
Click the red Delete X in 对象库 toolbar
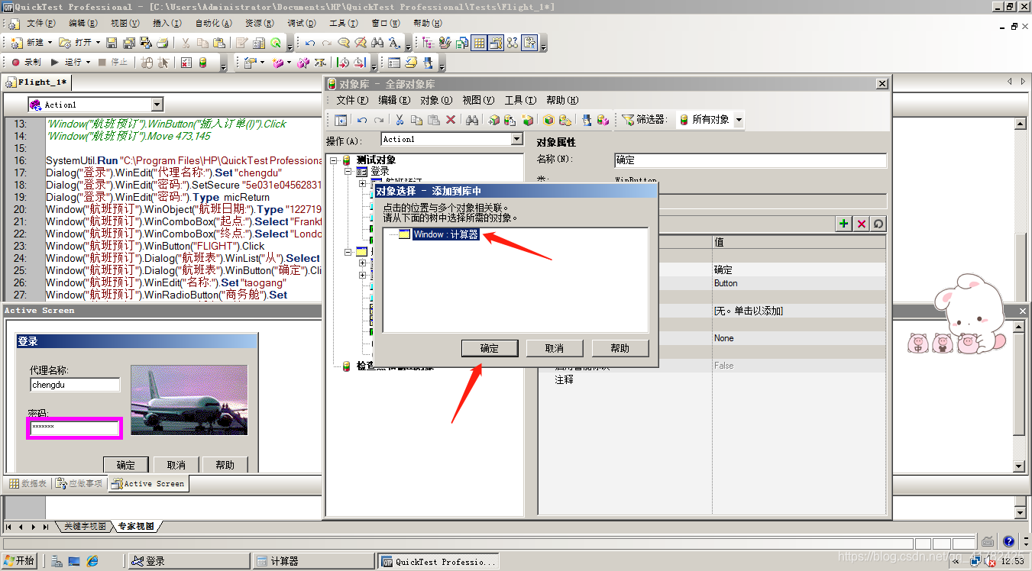tap(451, 120)
